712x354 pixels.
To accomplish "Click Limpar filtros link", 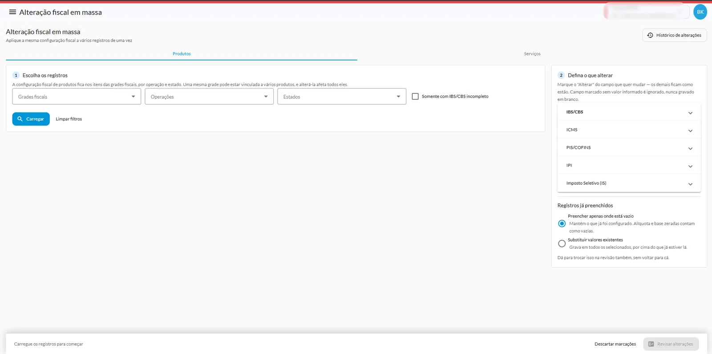I will [x=69, y=119].
